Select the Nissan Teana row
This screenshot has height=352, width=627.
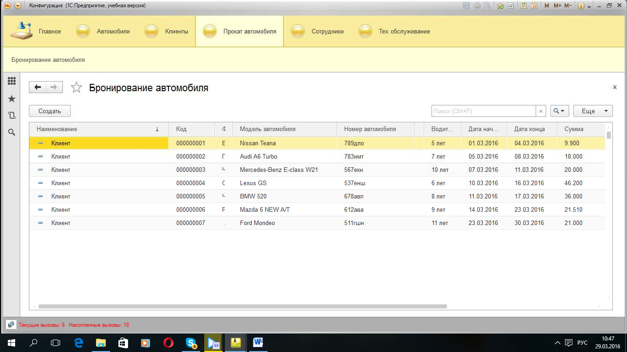[317, 143]
